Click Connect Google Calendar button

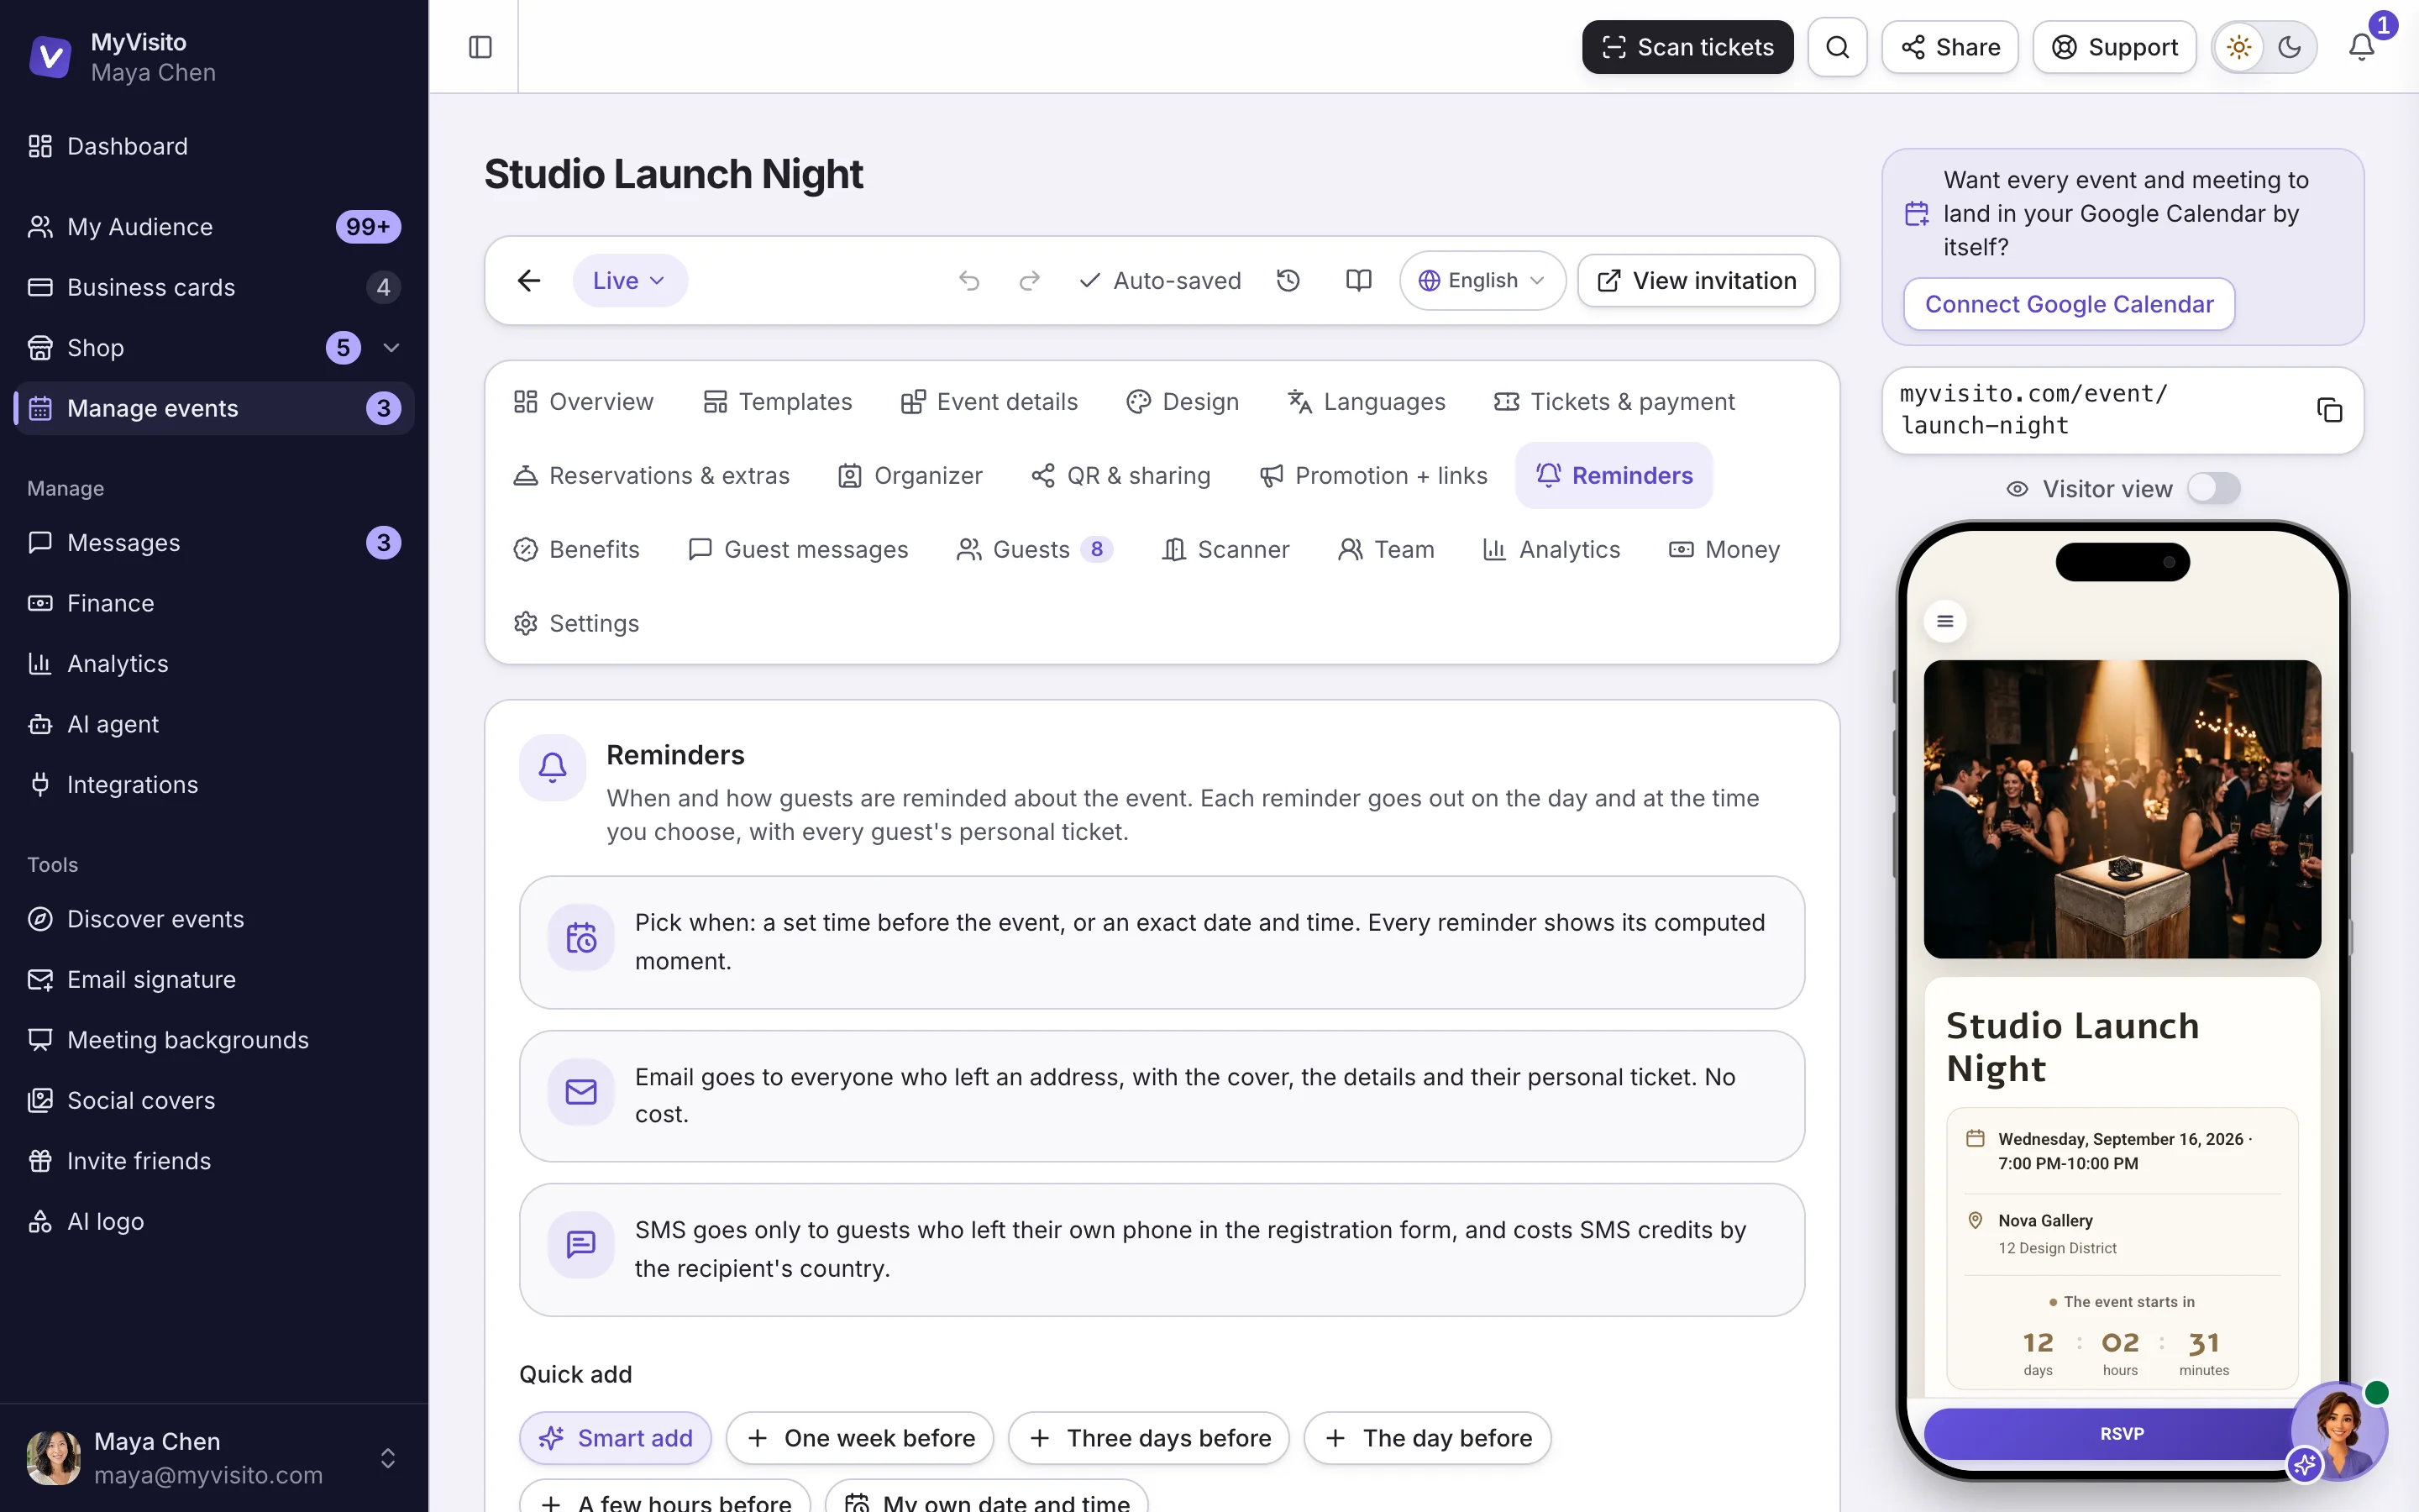pos(2068,304)
